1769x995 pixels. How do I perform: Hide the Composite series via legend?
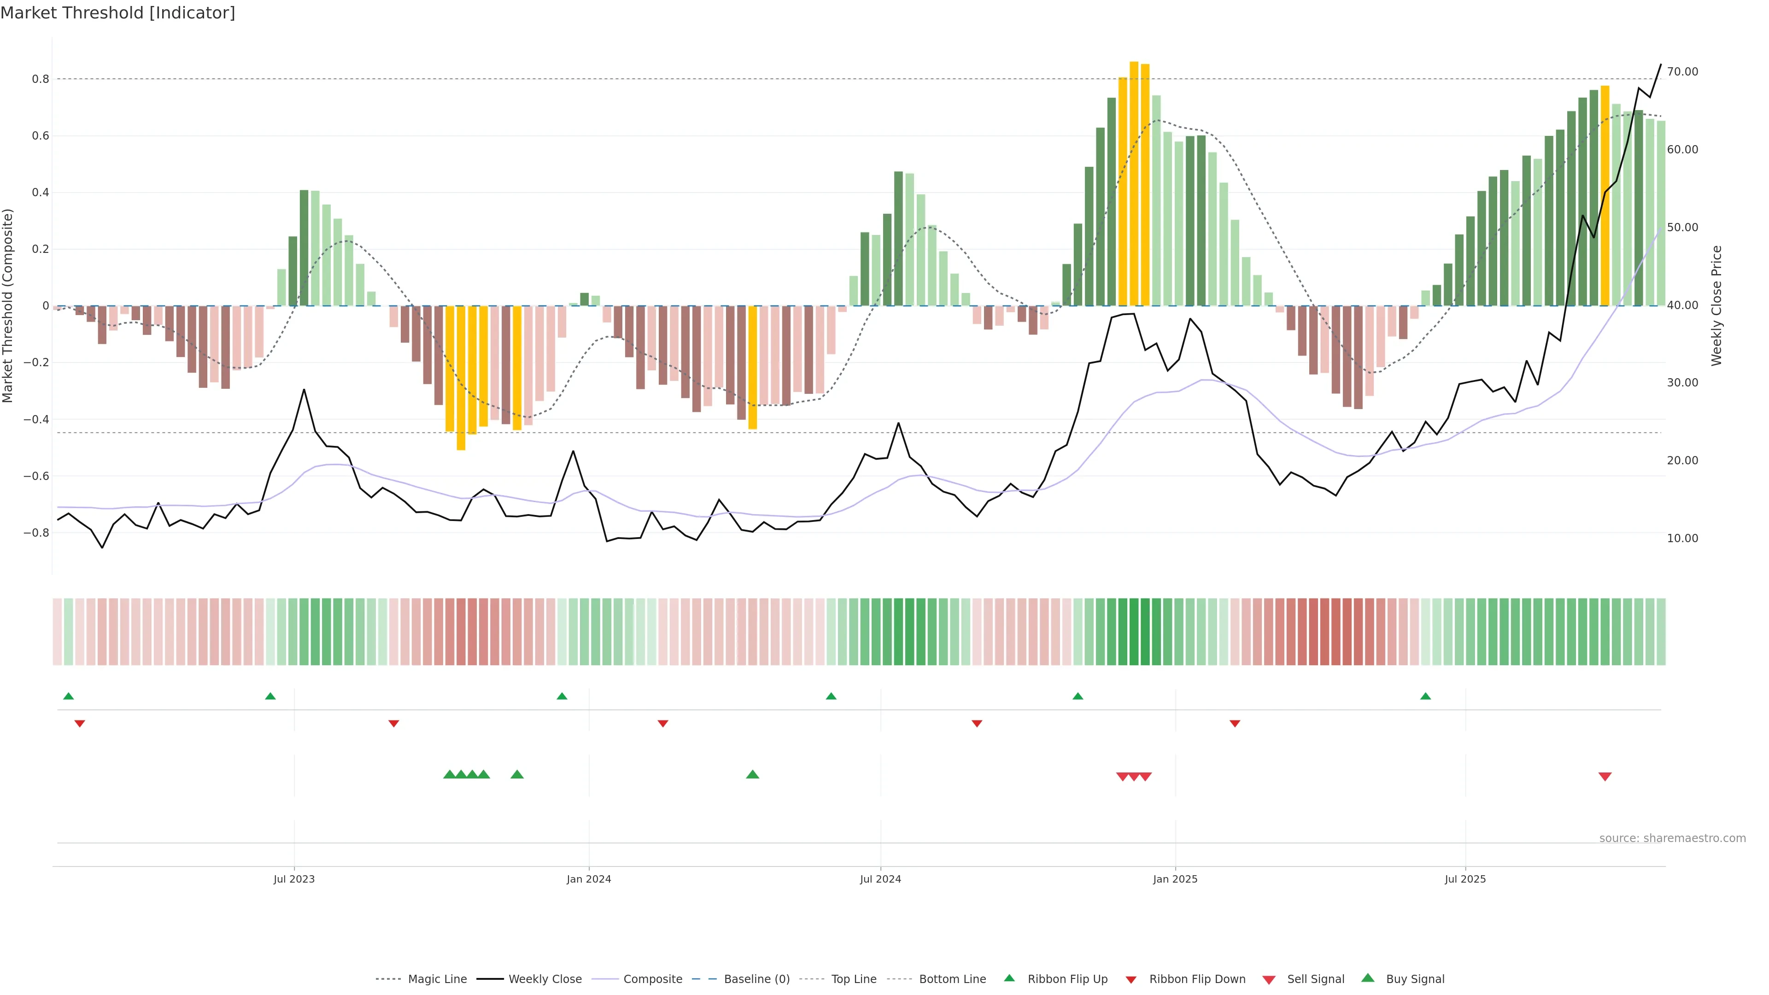tap(652, 979)
